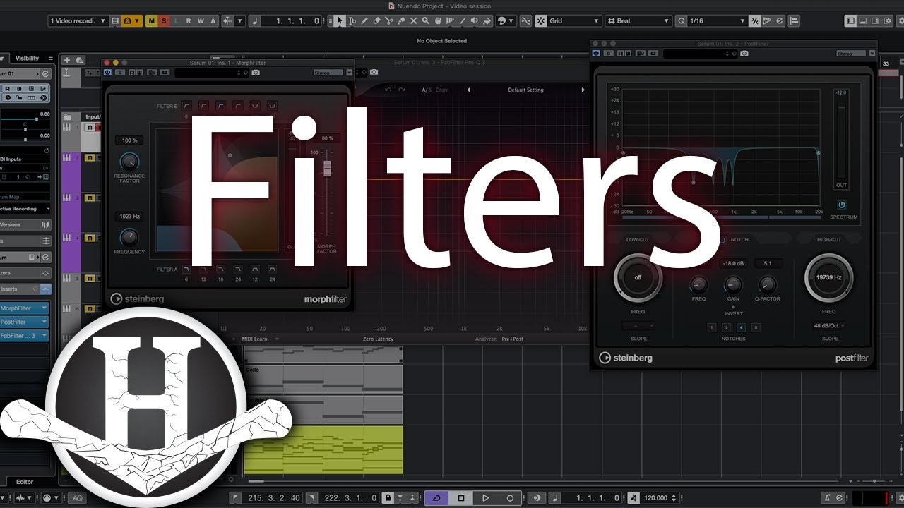Select the Object Selection arrow tool
The height and width of the screenshot is (508, 904).
[x=340, y=21]
